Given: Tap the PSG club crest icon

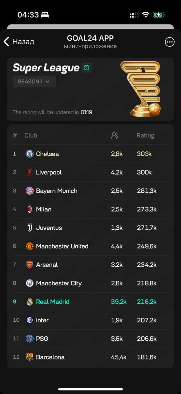Looking at the screenshot, I should tap(30, 339).
